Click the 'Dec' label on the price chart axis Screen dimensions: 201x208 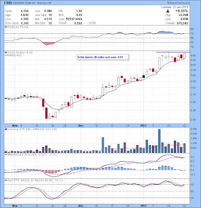point(80,125)
